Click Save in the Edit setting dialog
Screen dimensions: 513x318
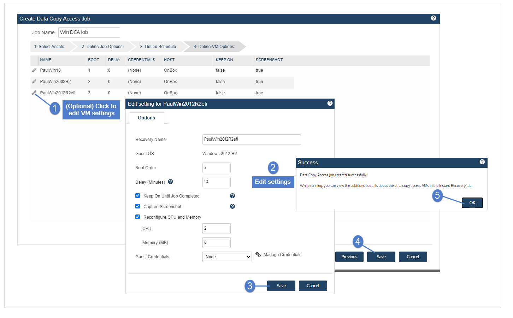281,286
